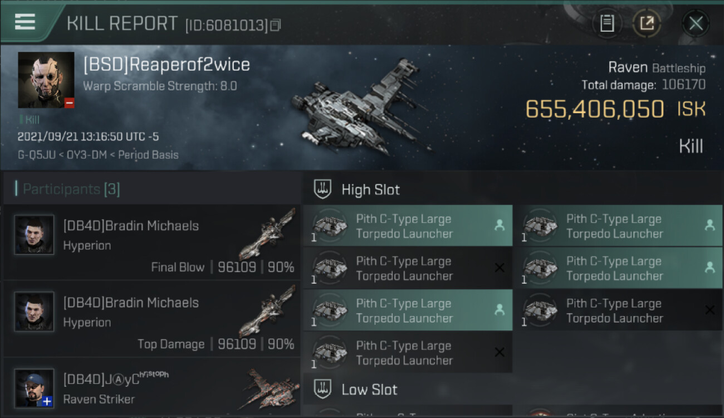Image resolution: width=724 pixels, height=418 pixels.
Task: Click the X mark on the second-row left launcher
Action: [500, 268]
